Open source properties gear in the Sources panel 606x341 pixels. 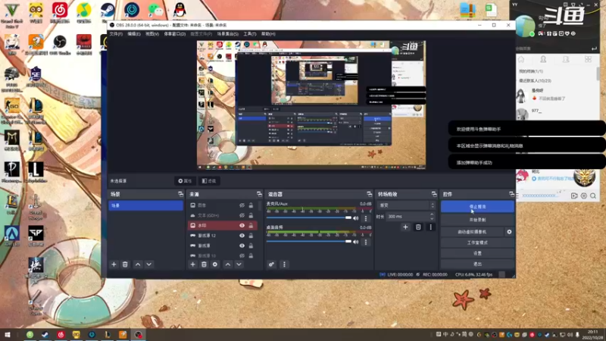215,264
